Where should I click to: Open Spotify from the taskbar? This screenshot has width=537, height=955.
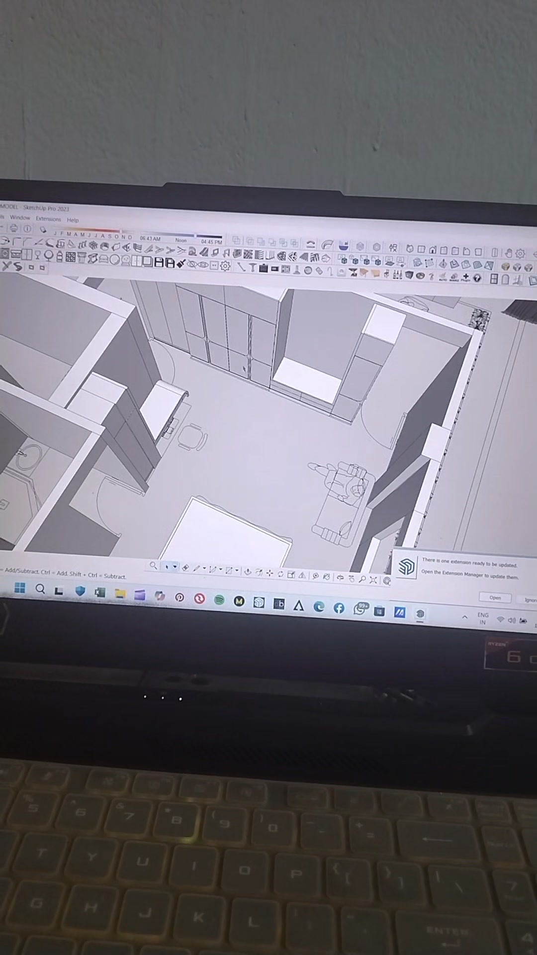219,600
